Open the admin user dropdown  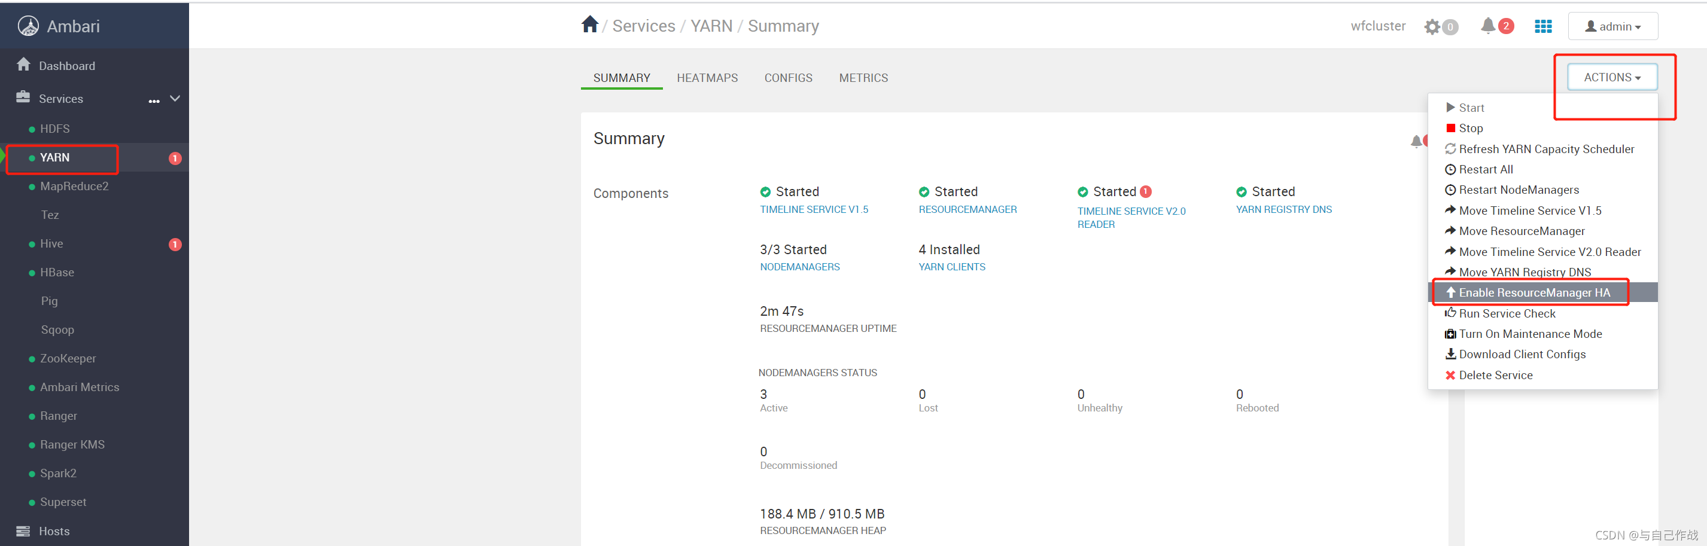point(1612,26)
